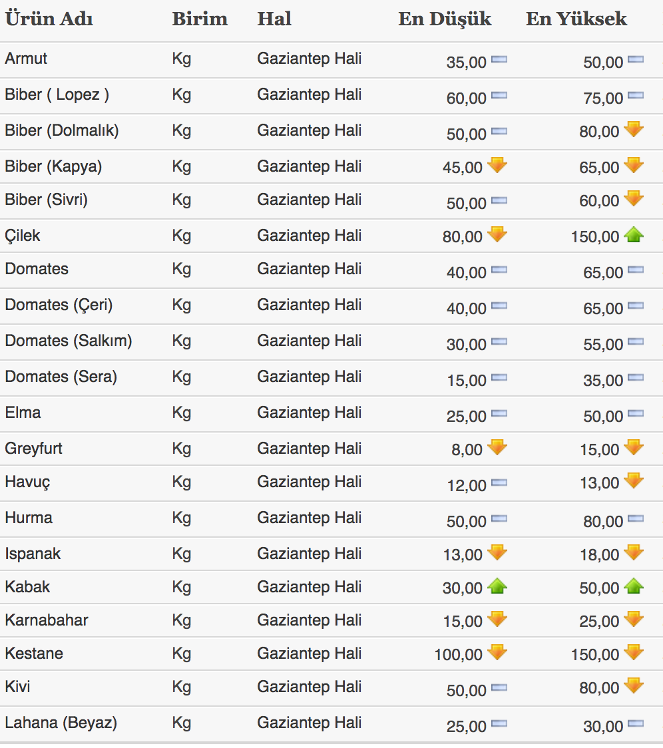Image resolution: width=663 pixels, height=748 pixels.
Task: Click the Hal column header
Action: point(274,19)
